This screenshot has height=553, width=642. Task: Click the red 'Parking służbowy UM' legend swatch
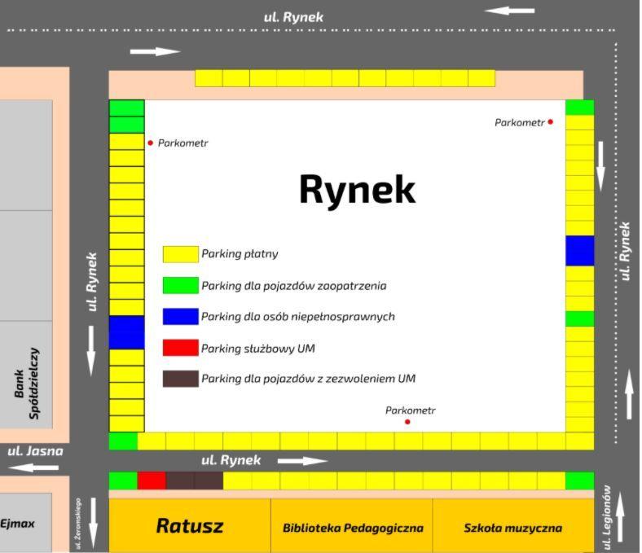[181, 348]
